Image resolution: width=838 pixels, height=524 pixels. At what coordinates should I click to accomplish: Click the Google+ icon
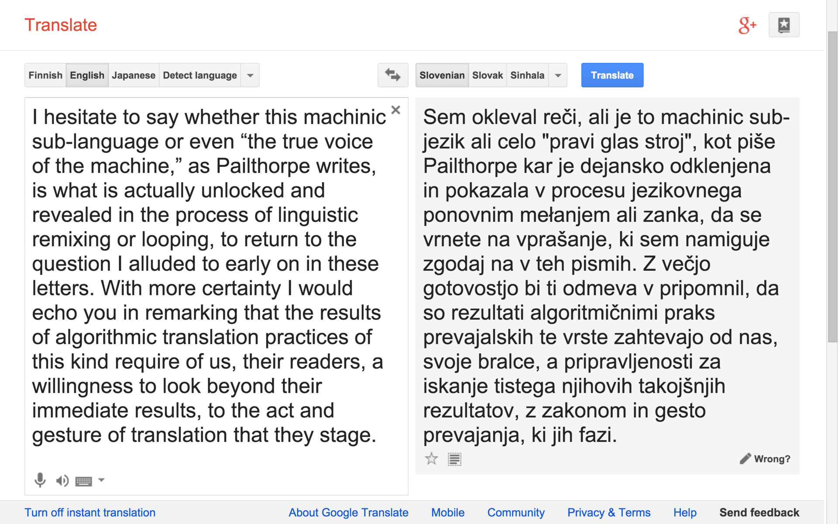(747, 25)
